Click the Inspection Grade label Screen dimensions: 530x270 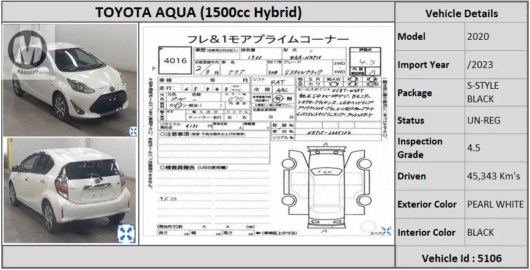(420, 148)
